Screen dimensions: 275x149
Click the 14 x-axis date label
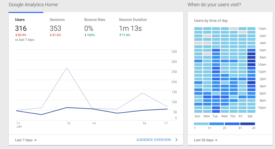(94, 123)
